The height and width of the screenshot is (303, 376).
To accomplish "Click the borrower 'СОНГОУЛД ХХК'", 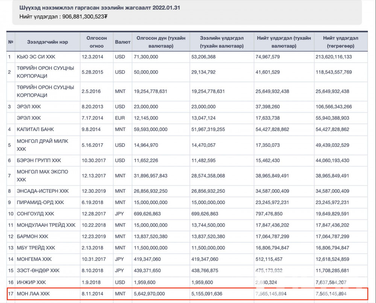I will pos(35,214).
